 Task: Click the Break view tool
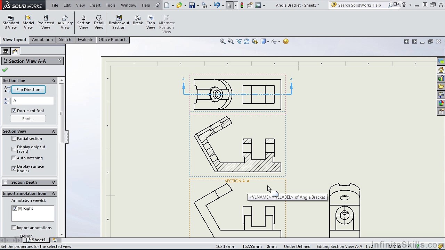pyautogui.click(x=138, y=20)
